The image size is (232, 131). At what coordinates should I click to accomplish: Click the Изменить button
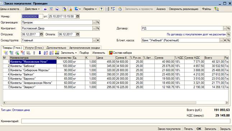(99, 53)
